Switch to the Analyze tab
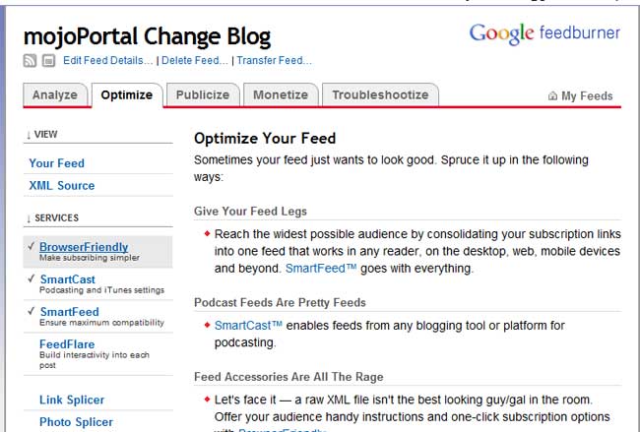The image size is (640, 432). (54, 95)
